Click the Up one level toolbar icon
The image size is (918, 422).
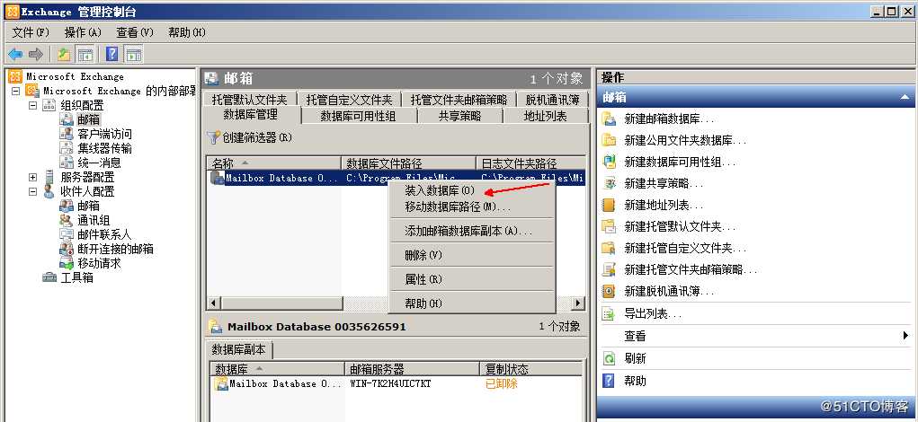pyautogui.click(x=64, y=55)
